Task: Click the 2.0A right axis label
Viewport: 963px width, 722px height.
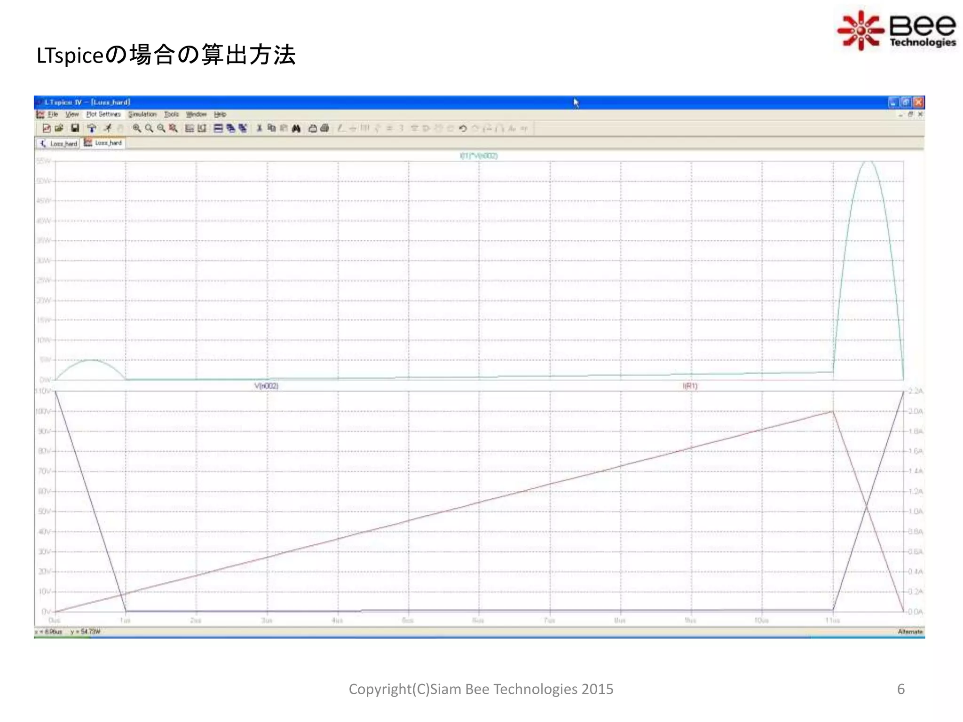Action: (915, 411)
